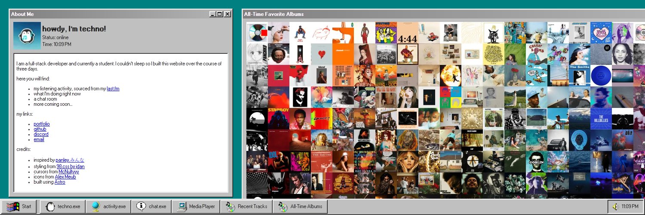Switch to All-Time Albums taskbar item

pyautogui.click(x=300, y=206)
